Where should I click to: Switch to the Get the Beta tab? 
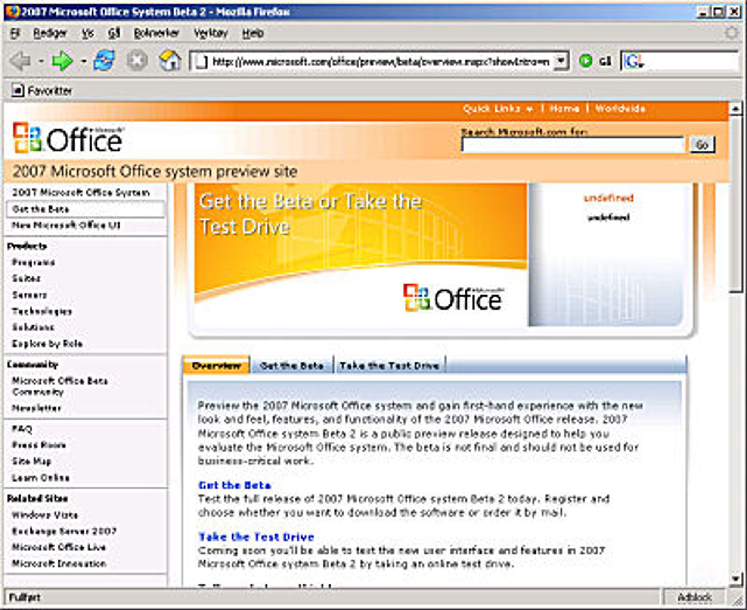click(x=292, y=366)
